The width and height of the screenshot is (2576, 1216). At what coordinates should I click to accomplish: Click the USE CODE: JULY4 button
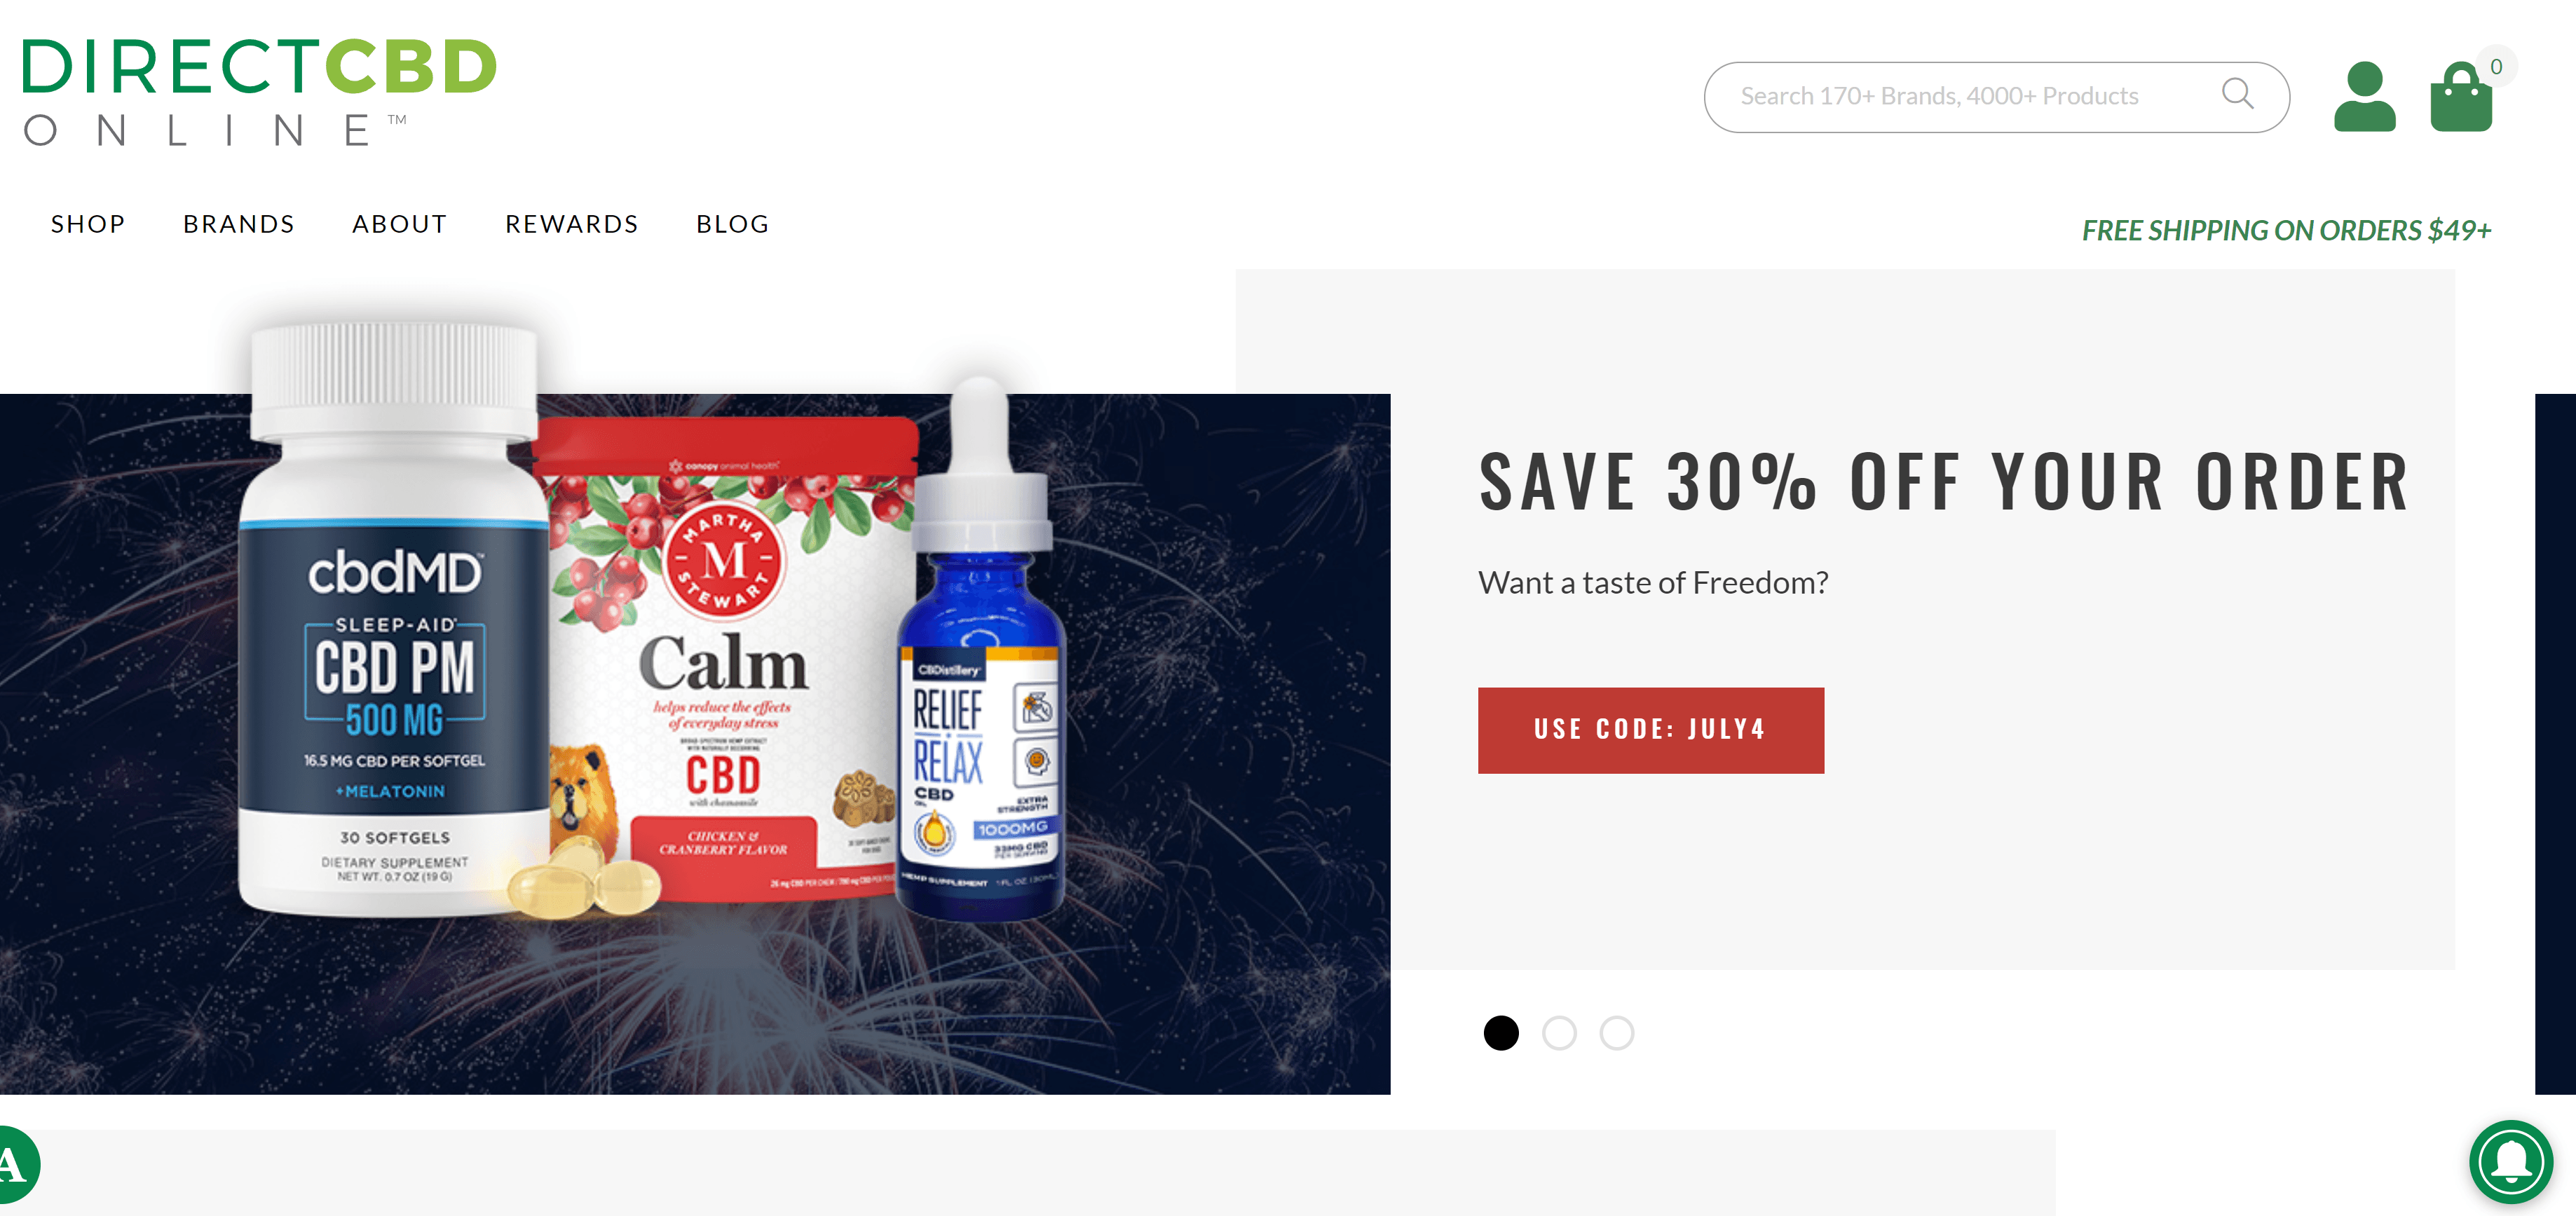[1650, 730]
